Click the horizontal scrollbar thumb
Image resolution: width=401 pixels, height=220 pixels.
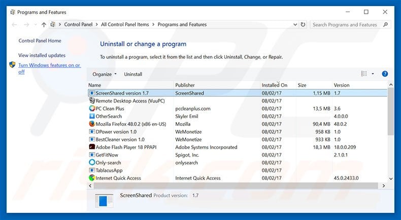[x=236, y=186]
